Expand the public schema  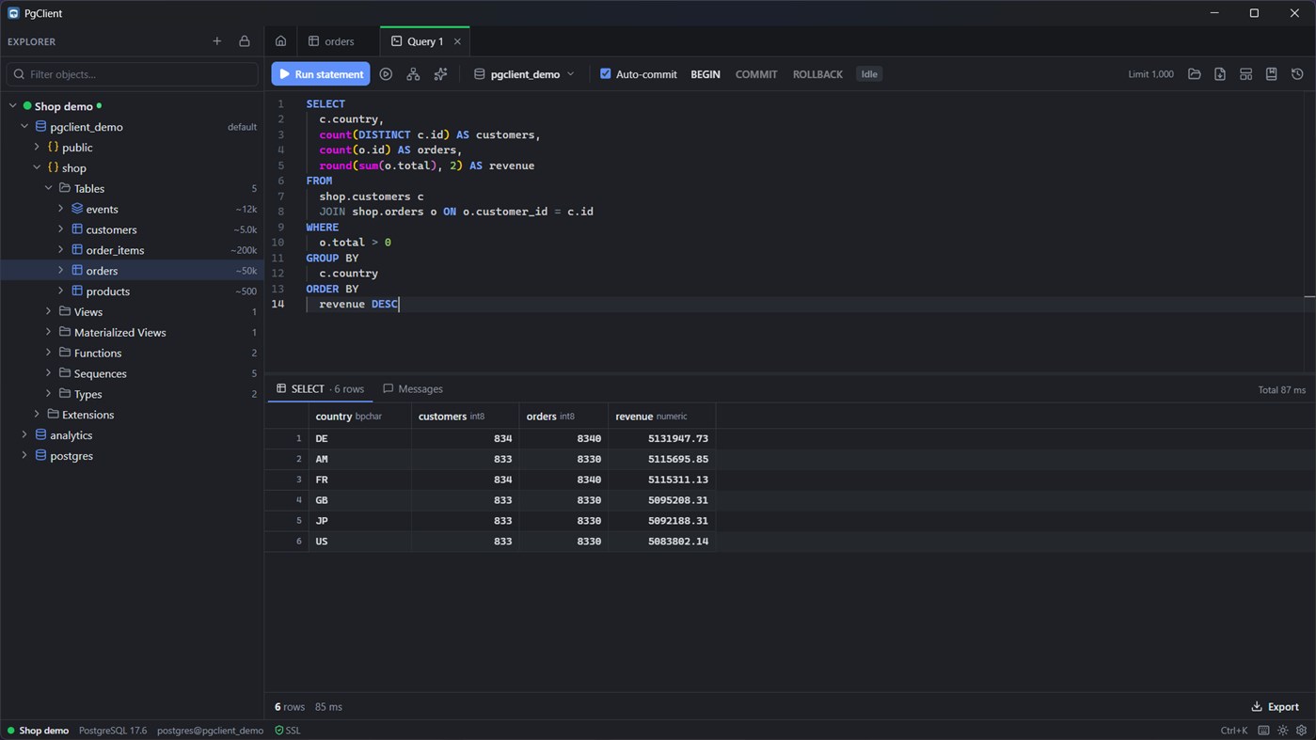37,148
